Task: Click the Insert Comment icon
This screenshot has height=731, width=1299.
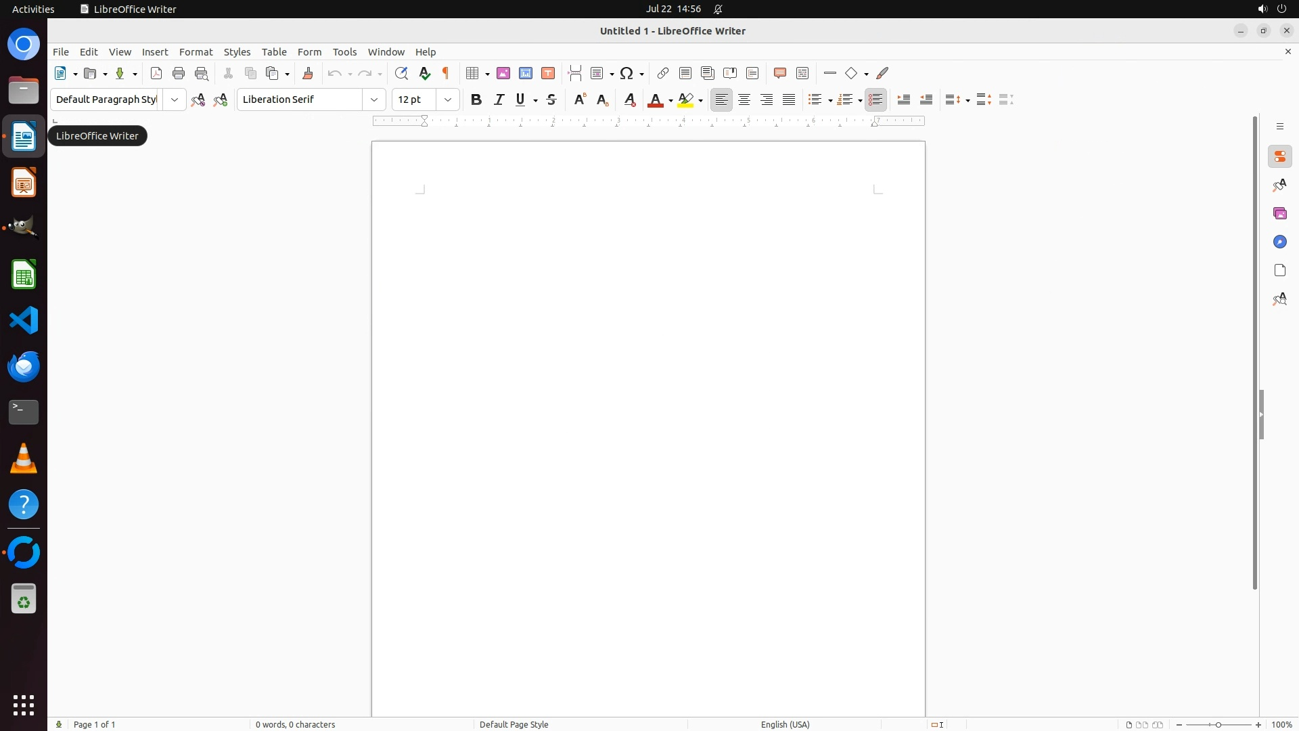Action: pyautogui.click(x=780, y=73)
